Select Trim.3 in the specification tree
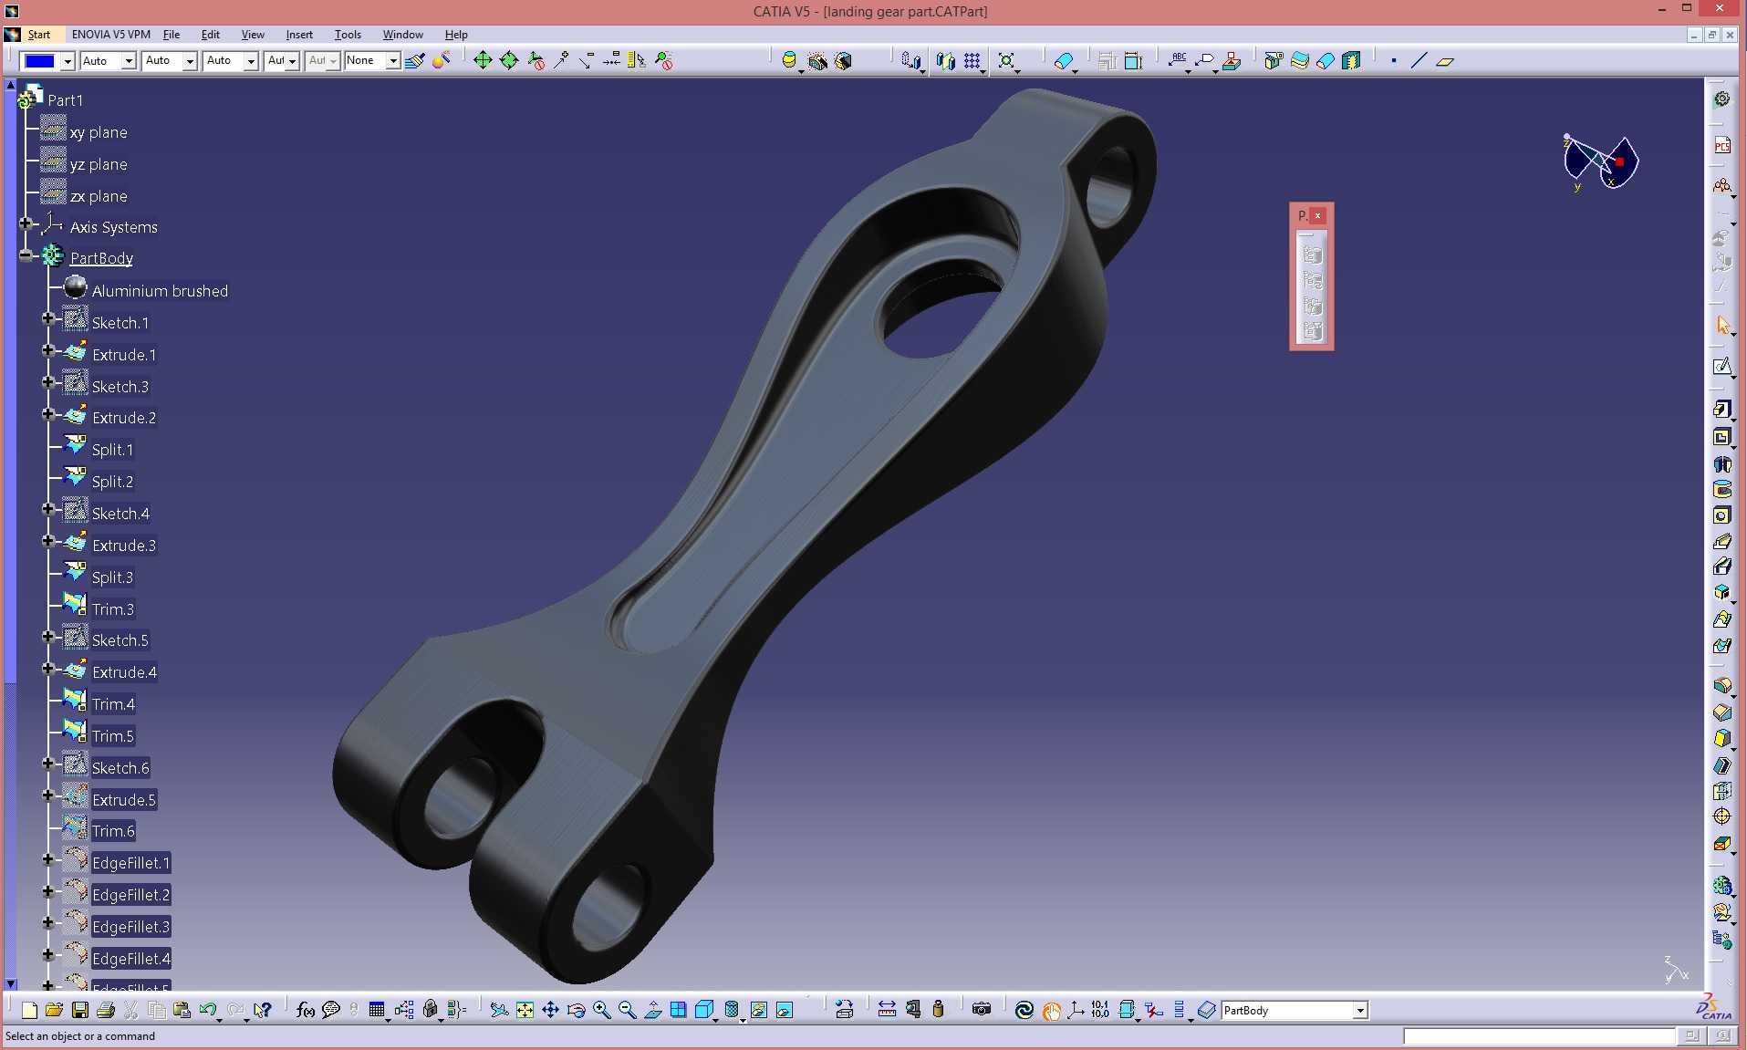Image resolution: width=1747 pixels, height=1050 pixels. (113, 609)
